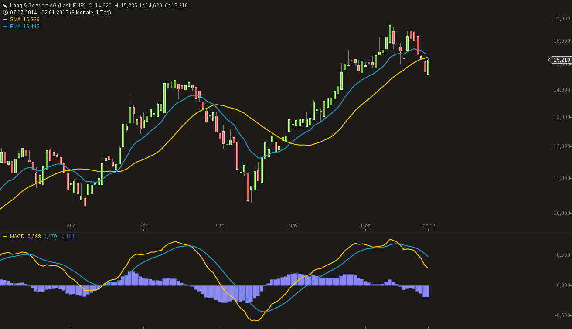Click the -0,500 MACD axis label
572x329 pixels.
pyautogui.click(x=562, y=315)
